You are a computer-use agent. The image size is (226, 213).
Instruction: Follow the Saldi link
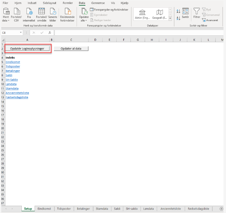(9, 75)
